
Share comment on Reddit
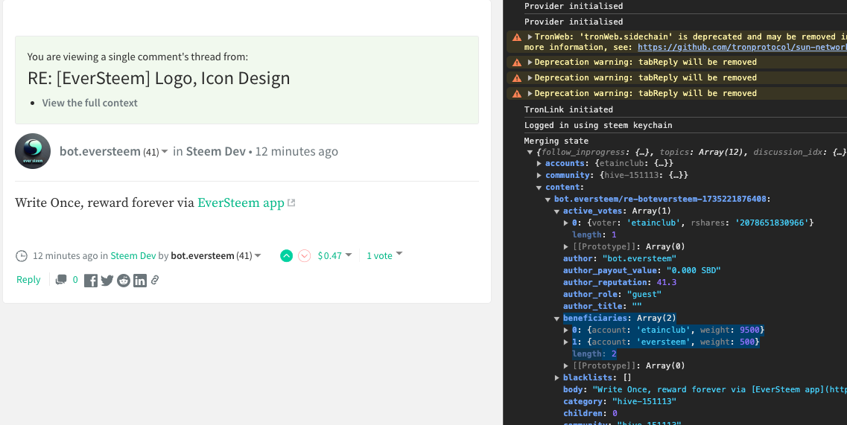pos(124,281)
